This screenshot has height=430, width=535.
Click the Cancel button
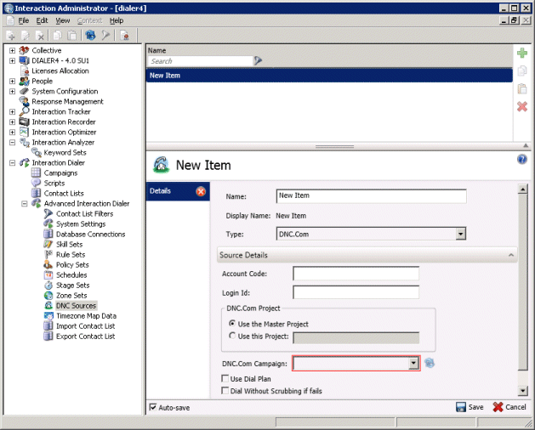click(x=509, y=407)
